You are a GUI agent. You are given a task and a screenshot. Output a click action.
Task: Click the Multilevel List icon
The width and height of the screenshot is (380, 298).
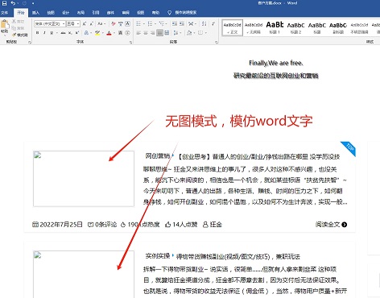pyautogui.click(x=161, y=23)
